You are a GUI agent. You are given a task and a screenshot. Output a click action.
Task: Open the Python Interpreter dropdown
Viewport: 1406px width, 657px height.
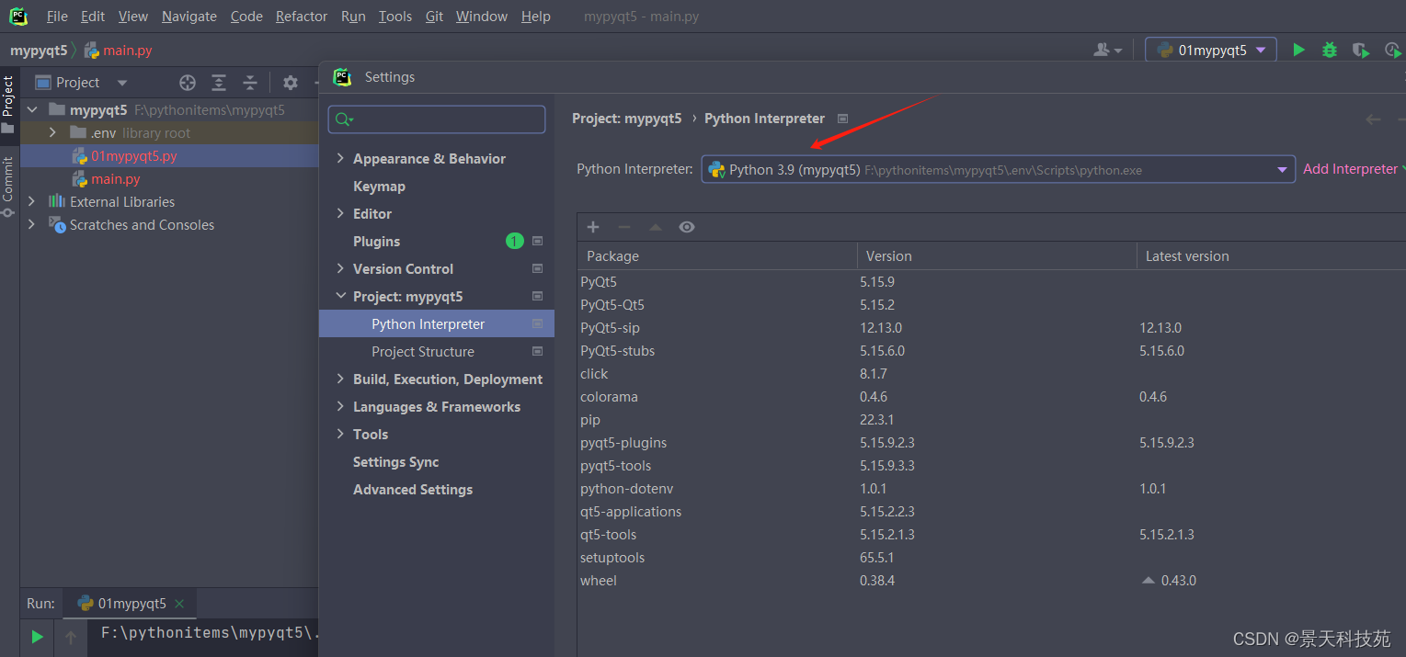tap(998, 169)
